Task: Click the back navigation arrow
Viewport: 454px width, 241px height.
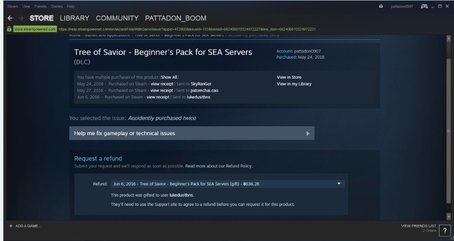Action: [10, 19]
